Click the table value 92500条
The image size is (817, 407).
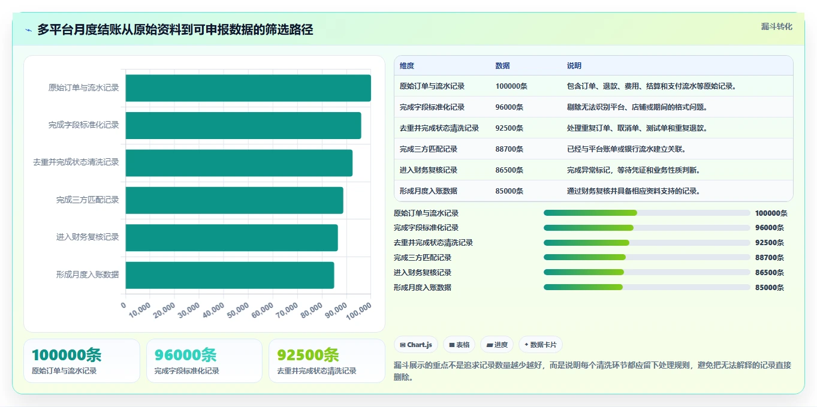coord(510,128)
